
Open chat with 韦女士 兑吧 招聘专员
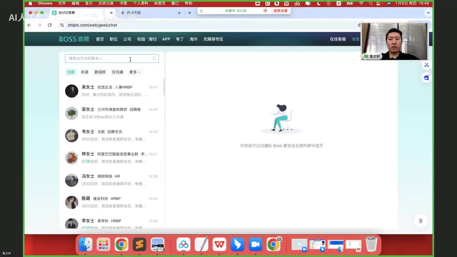tap(112, 135)
